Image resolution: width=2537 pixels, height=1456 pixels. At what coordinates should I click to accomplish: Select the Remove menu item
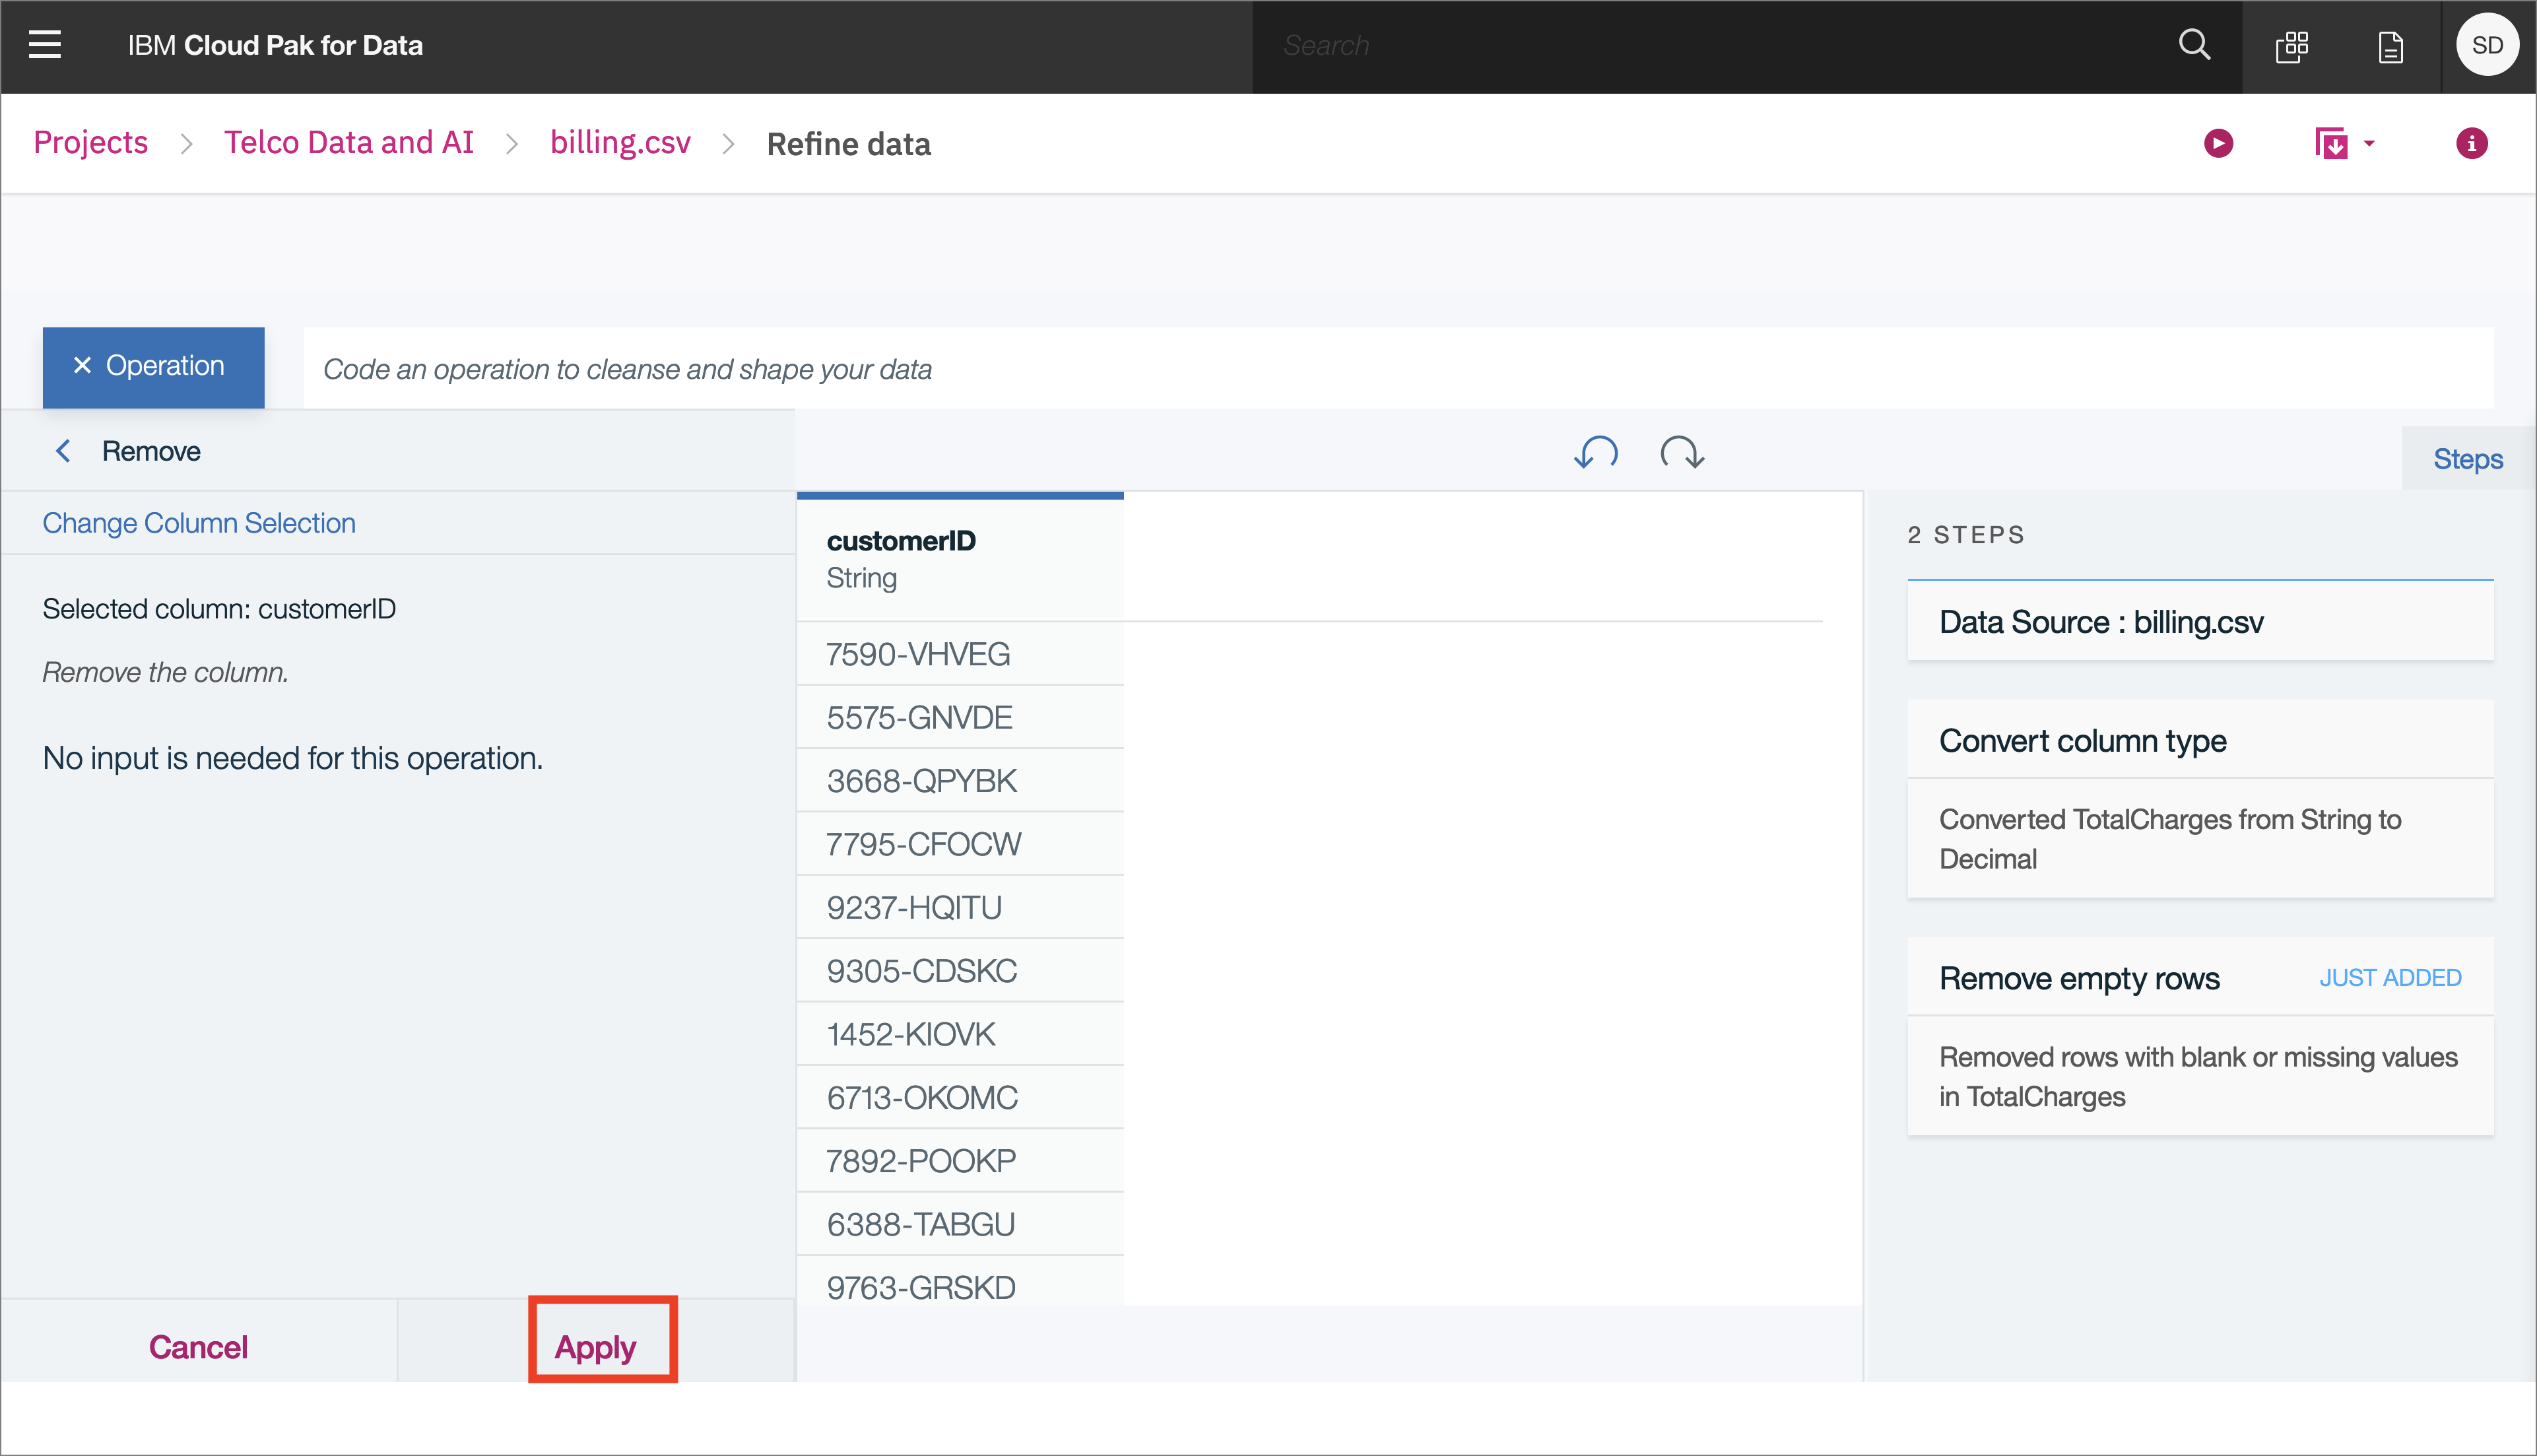point(152,451)
